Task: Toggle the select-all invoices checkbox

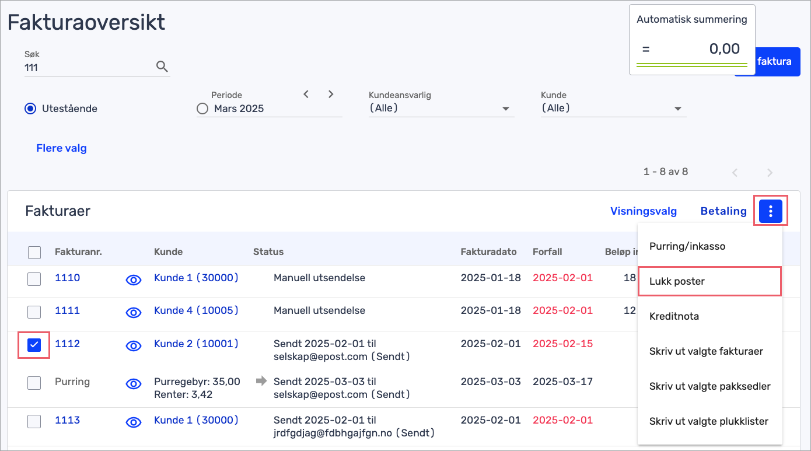Action: 34,253
